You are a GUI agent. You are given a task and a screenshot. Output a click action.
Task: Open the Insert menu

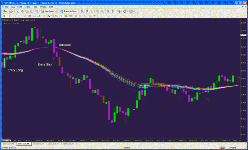click(19, 7)
